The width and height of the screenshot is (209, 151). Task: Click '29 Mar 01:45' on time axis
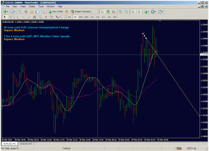[x=137, y=140]
